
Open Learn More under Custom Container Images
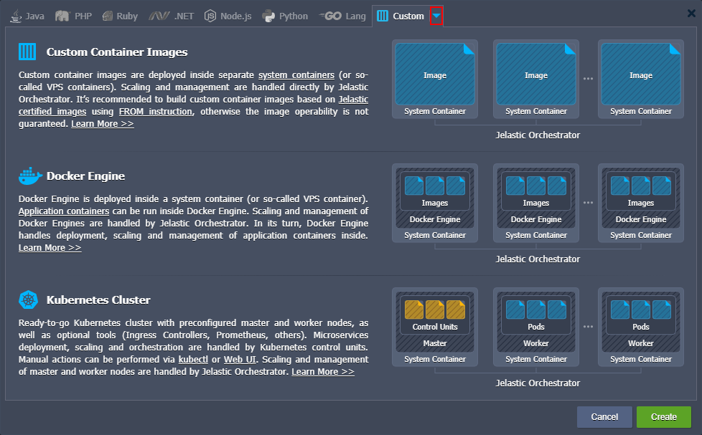tap(103, 124)
